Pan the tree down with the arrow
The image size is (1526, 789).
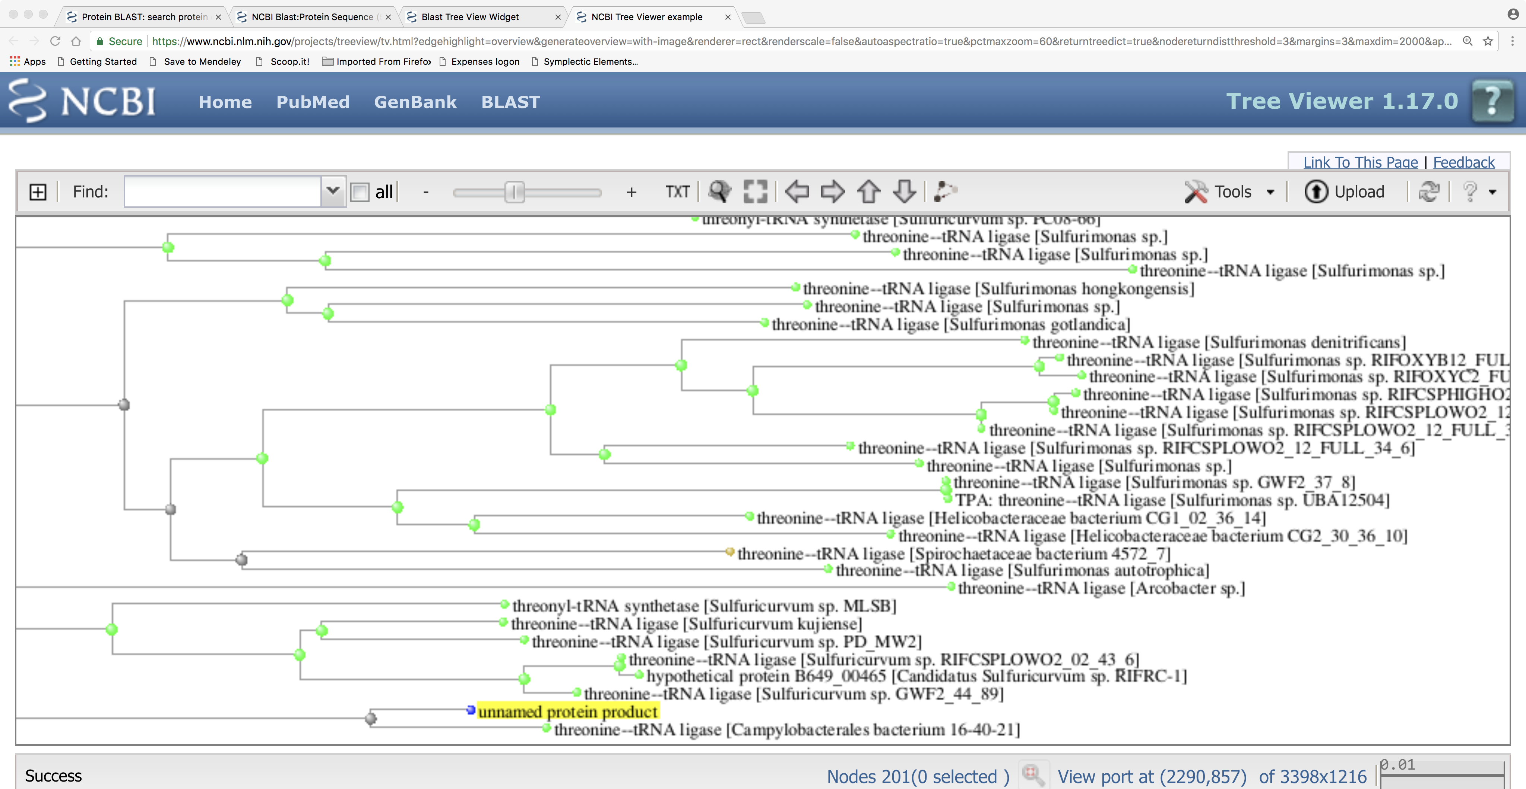click(904, 192)
